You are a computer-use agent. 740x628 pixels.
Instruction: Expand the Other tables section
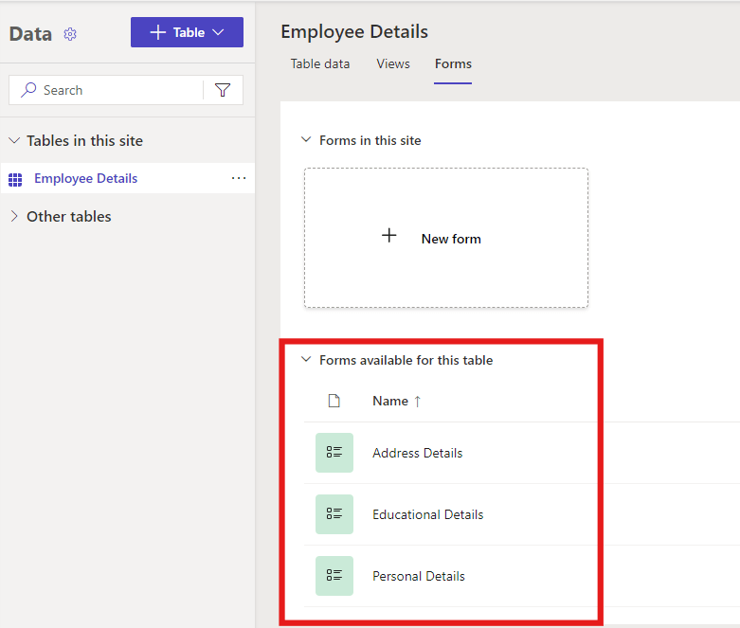tap(14, 216)
